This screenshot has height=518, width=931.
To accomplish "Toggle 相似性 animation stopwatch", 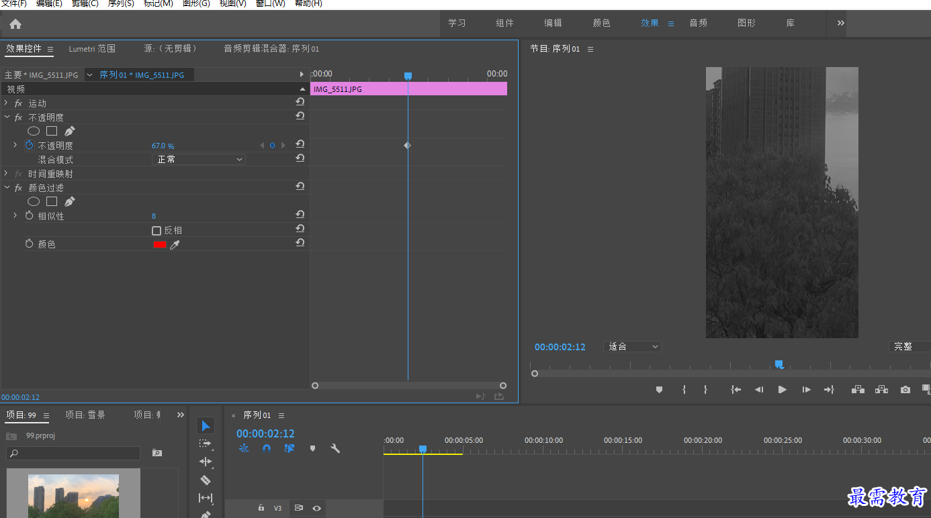I will [29, 216].
